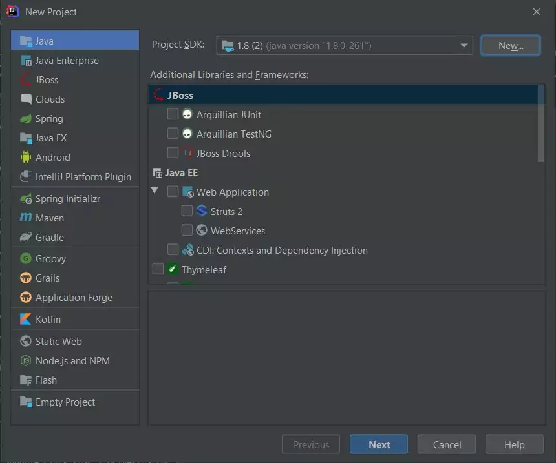
Task: Click the frameworks list vertical scrollbar
Action: pos(540,123)
